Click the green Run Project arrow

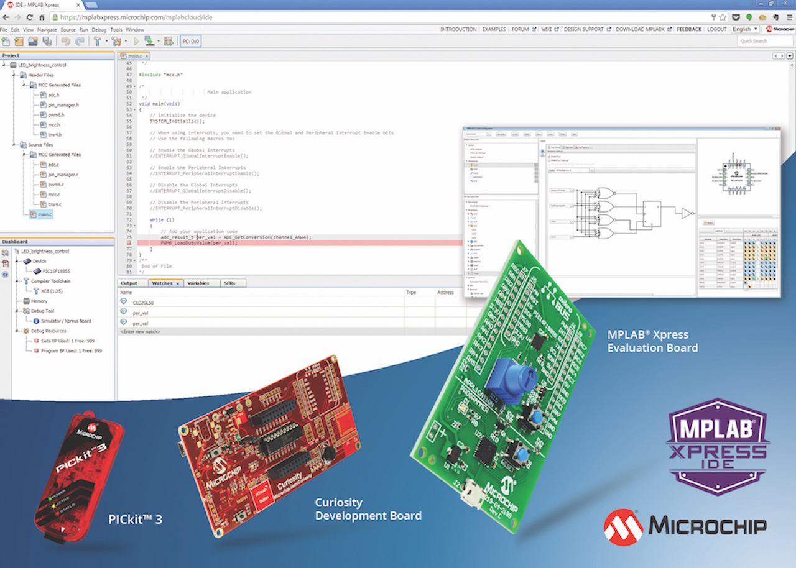click(x=137, y=42)
